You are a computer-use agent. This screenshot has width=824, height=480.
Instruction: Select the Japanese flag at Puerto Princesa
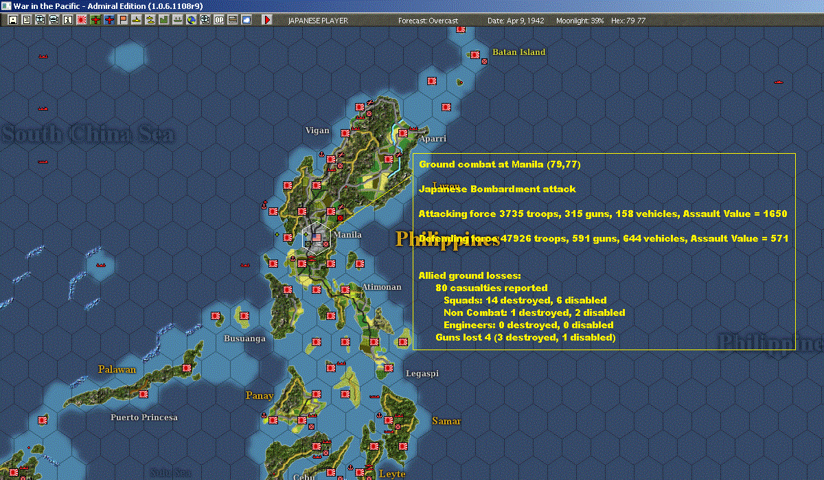pos(144,395)
